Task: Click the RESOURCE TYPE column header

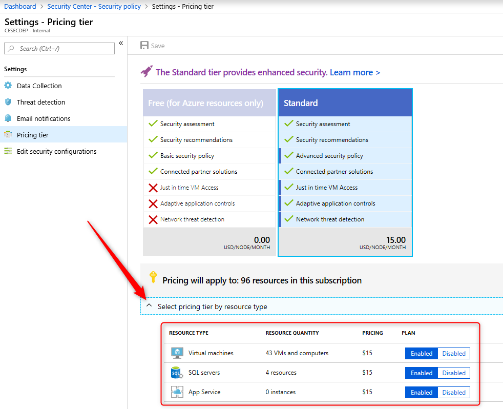Action: [x=188, y=333]
